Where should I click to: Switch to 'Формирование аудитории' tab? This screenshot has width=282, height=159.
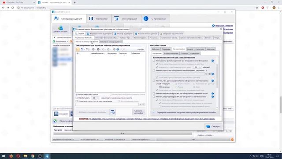99,34
